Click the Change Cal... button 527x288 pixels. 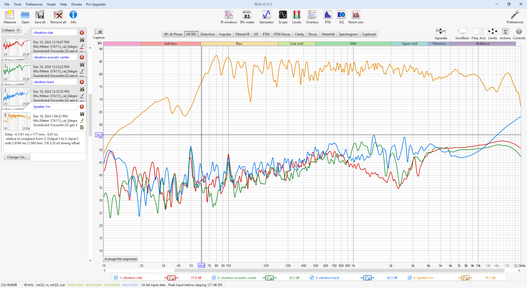coord(17,157)
